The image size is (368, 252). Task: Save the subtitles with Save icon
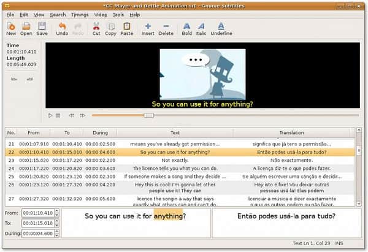pyautogui.click(x=42, y=29)
